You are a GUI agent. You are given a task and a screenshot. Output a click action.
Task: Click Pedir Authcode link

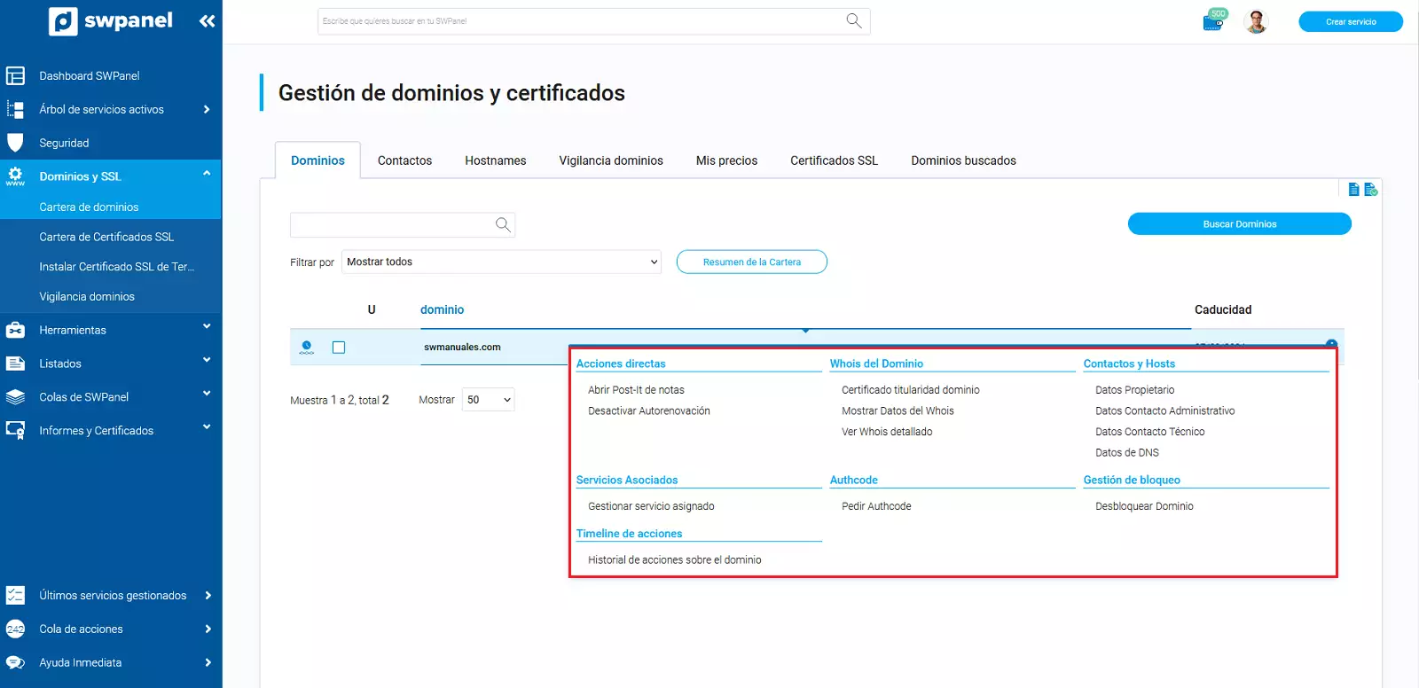pyautogui.click(x=876, y=506)
